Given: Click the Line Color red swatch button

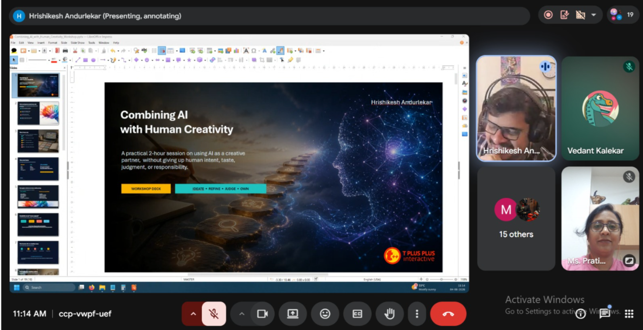Looking at the screenshot, I should point(54,60).
